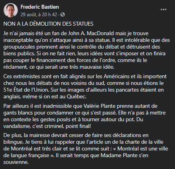
Task: Open Frederic Bastien's profile picture
Action: tap(11, 10)
